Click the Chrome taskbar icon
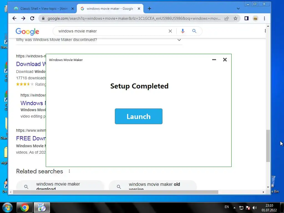Screen dimensions: 284x213 tap(25, 207)
